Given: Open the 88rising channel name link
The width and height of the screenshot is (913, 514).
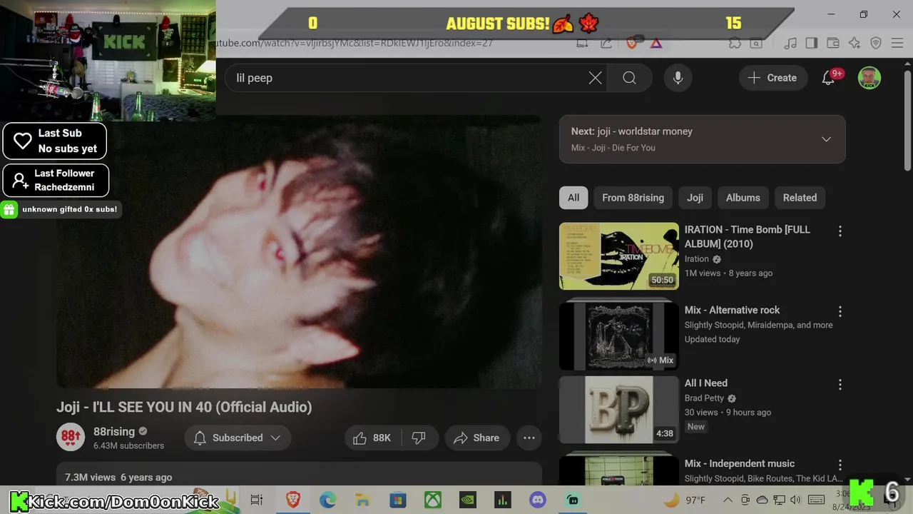Looking at the screenshot, I should coord(114,431).
